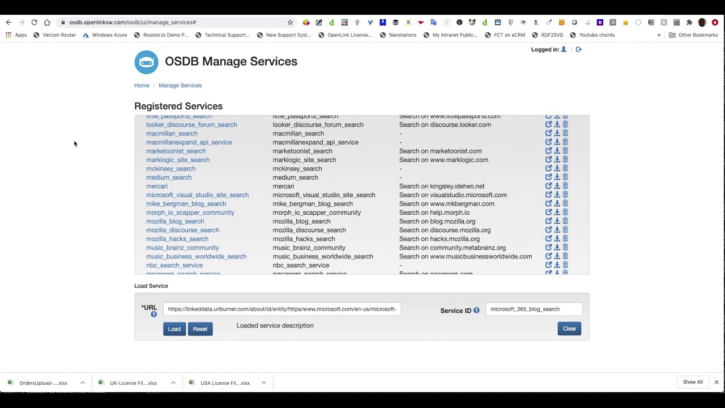Download the morph_io_scapper_community service
The image size is (725, 408).
[557, 212]
